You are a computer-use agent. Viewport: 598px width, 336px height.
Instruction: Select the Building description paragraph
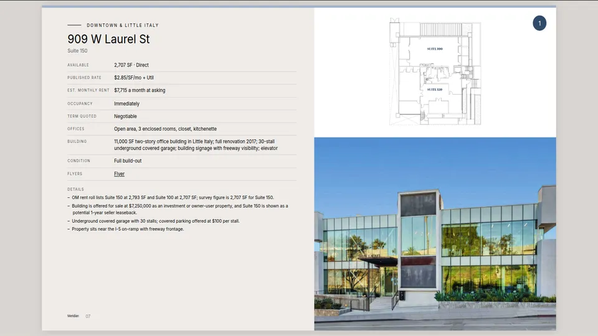pos(196,145)
